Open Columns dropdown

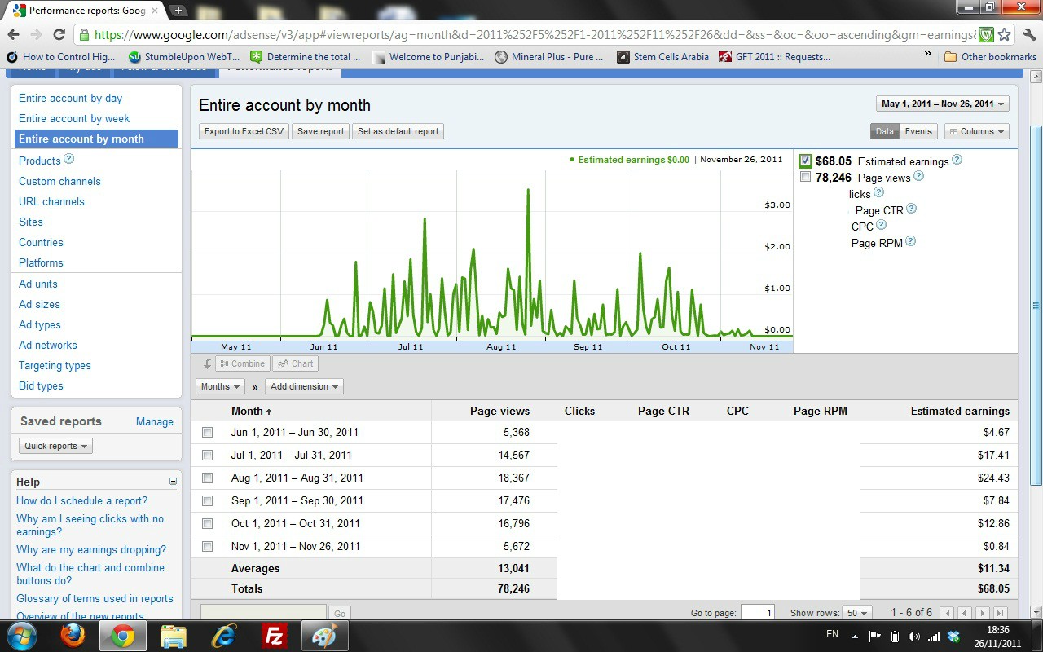tap(976, 131)
